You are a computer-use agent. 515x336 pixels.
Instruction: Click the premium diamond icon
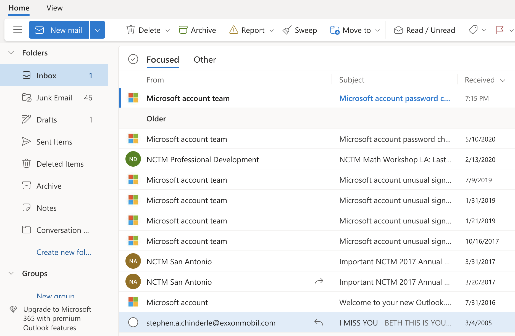click(13, 309)
